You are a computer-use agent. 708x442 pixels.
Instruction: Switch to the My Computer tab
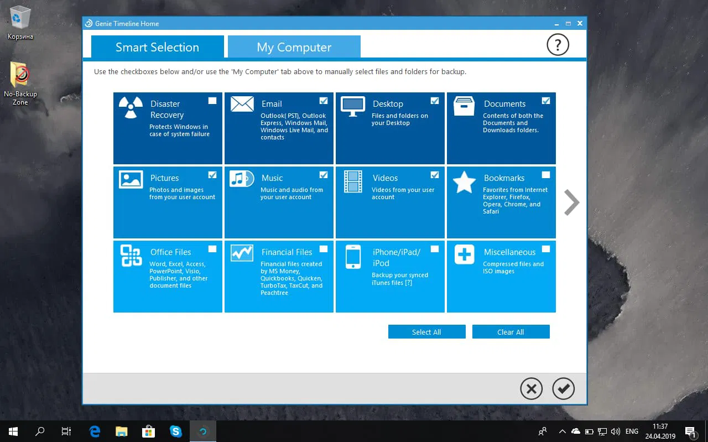(294, 47)
